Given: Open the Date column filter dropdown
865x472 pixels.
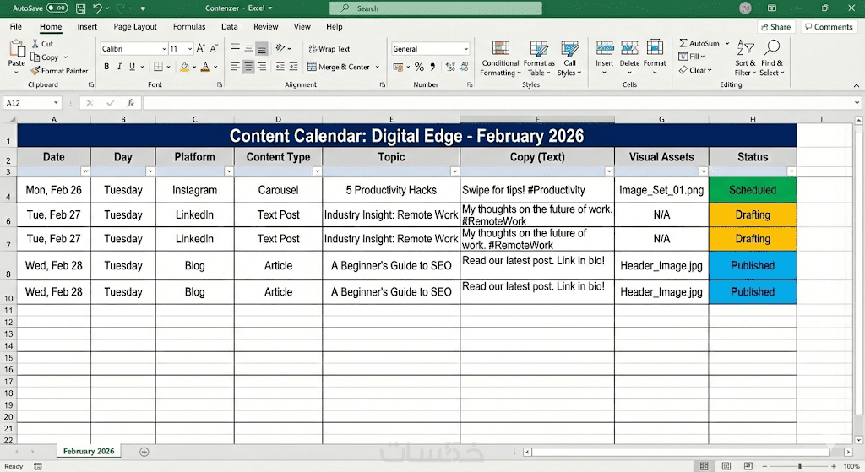Looking at the screenshot, I should pos(85,171).
